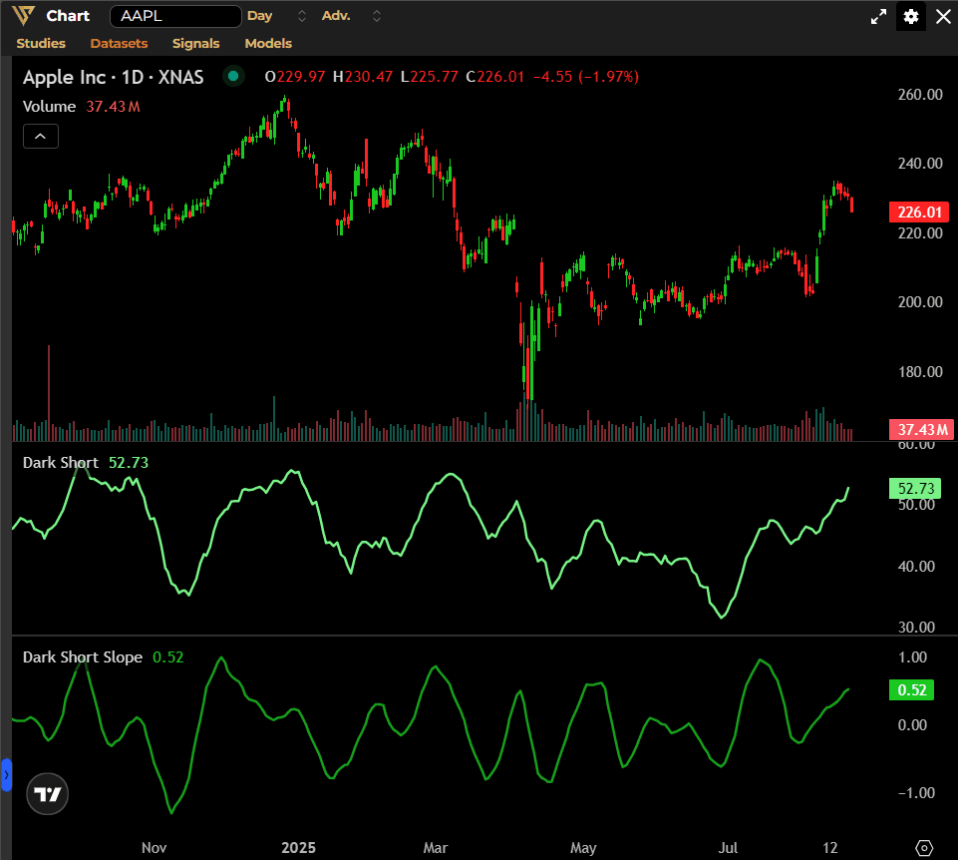Click the C226.01 close price value
This screenshot has height=860, width=958.
495,77
